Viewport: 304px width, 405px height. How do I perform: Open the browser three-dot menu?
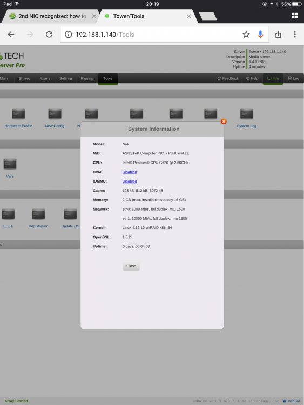tap(295, 35)
